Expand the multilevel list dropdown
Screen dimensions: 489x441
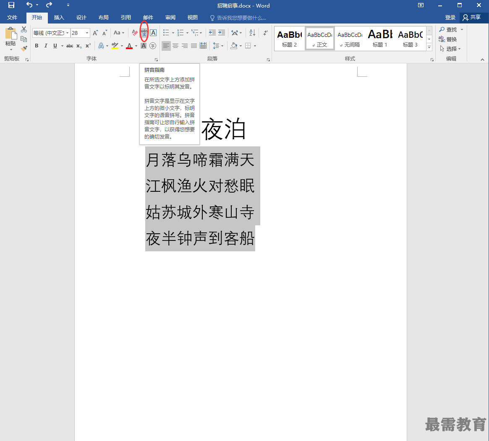tap(201, 33)
